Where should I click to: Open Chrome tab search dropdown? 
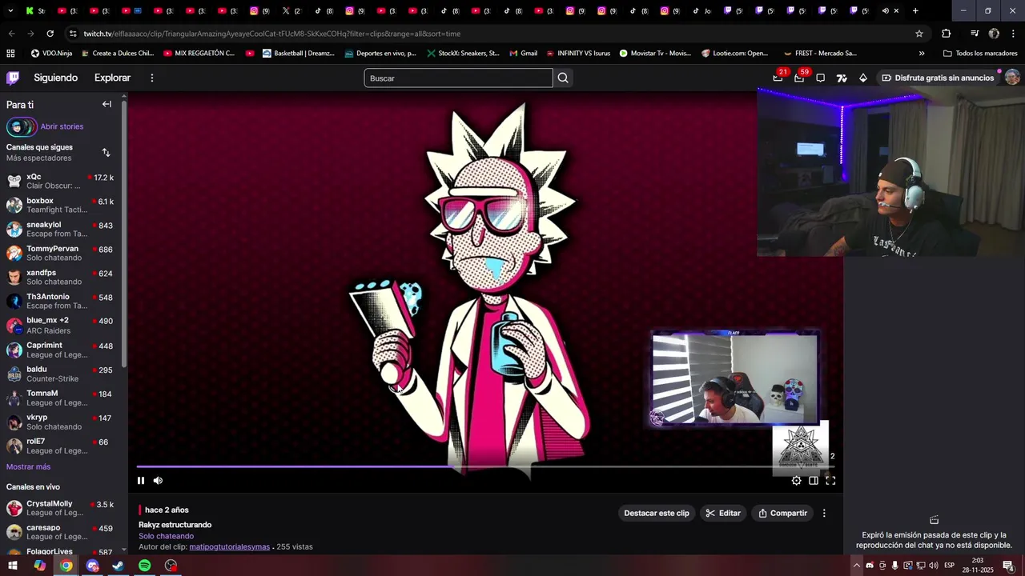(x=10, y=10)
